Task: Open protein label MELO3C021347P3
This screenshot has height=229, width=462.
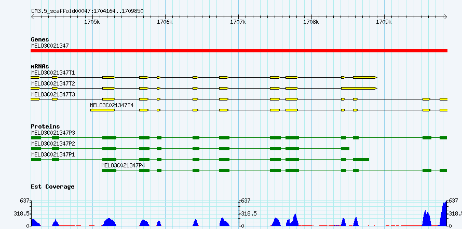Action: (53, 133)
